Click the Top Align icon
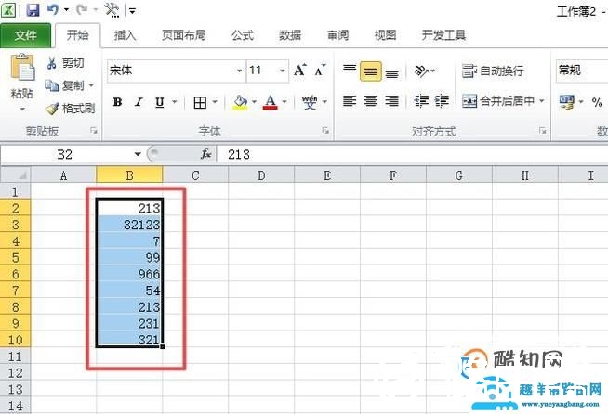Viewport: 608px width, 414px height. click(x=350, y=71)
